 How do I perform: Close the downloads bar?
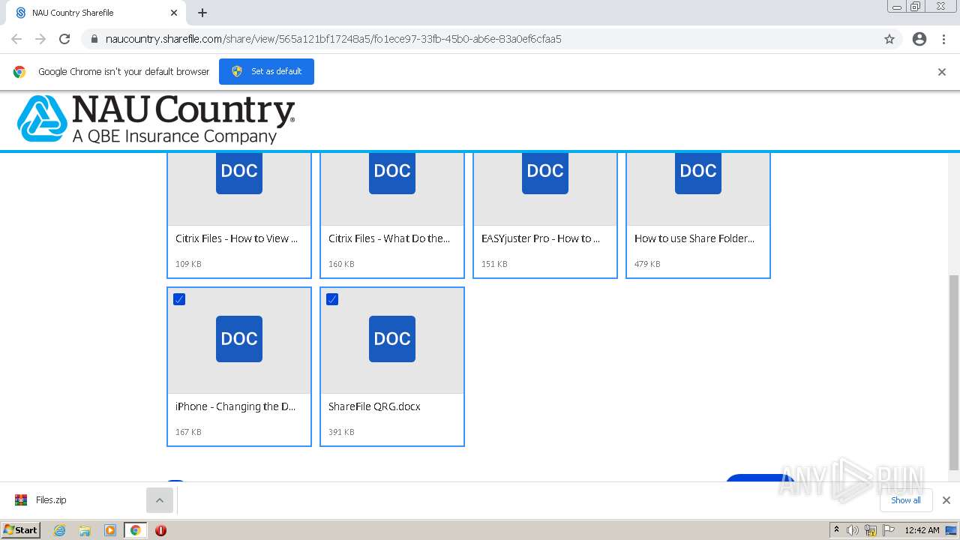[x=946, y=500]
